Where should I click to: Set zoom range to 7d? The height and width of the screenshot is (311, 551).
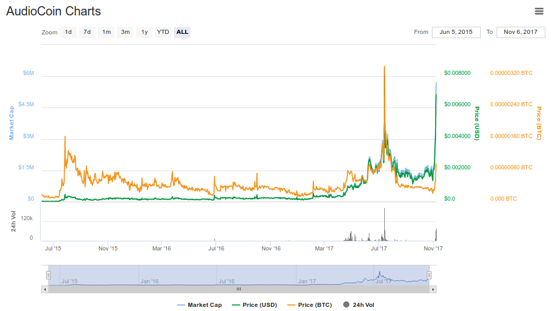(x=87, y=32)
